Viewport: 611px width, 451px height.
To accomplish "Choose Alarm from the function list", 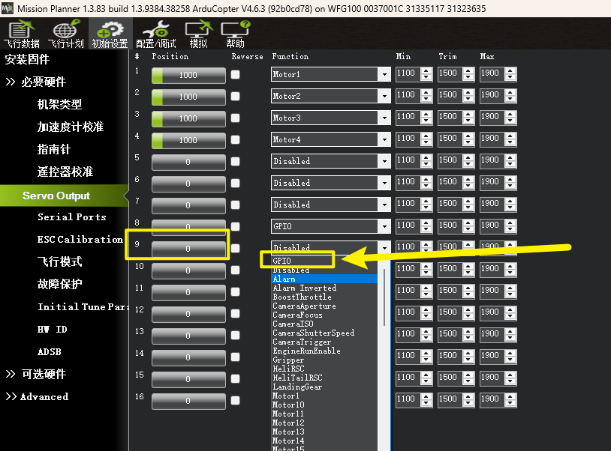I will pyautogui.click(x=324, y=279).
